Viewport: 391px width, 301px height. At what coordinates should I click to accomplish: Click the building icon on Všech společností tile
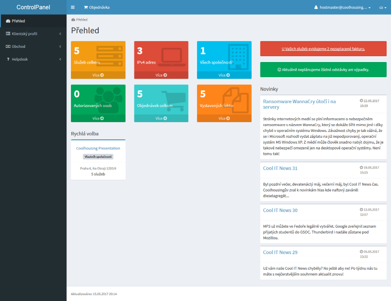tap(239, 57)
